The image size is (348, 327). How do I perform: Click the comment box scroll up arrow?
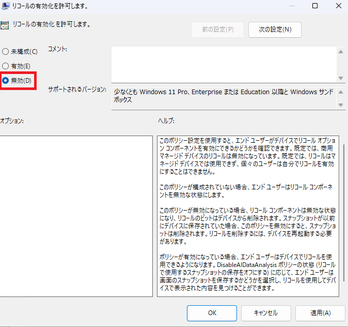pos(341,52)
